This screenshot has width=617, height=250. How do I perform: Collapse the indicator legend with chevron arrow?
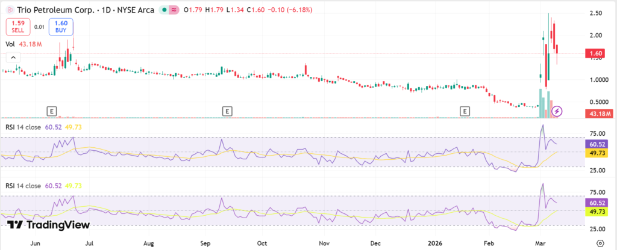point(11,57)
